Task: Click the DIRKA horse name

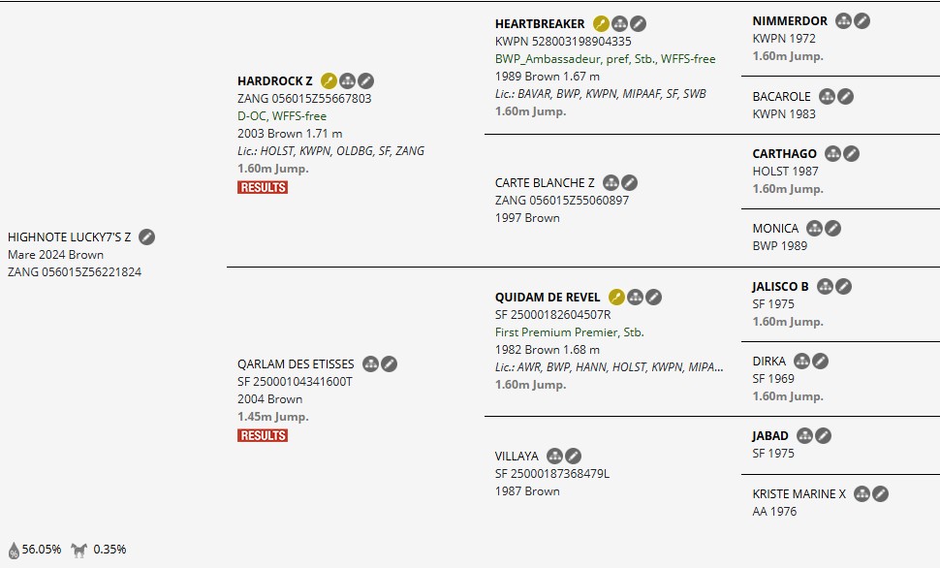Action: coord(769,361)
